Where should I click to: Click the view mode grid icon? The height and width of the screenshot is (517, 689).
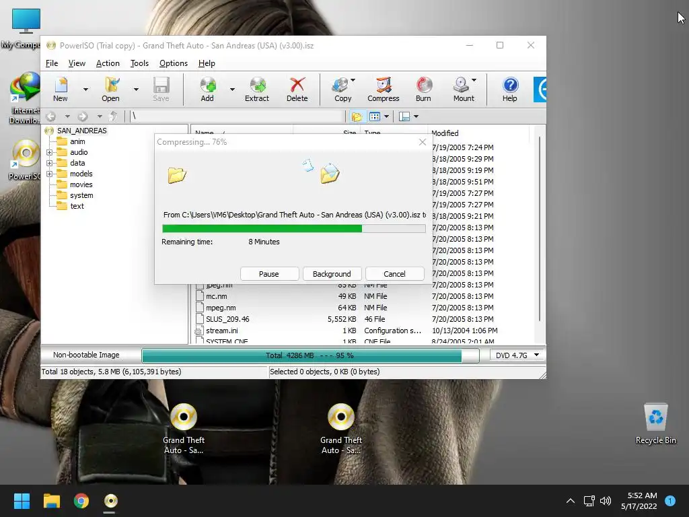[x=374, y=116]
